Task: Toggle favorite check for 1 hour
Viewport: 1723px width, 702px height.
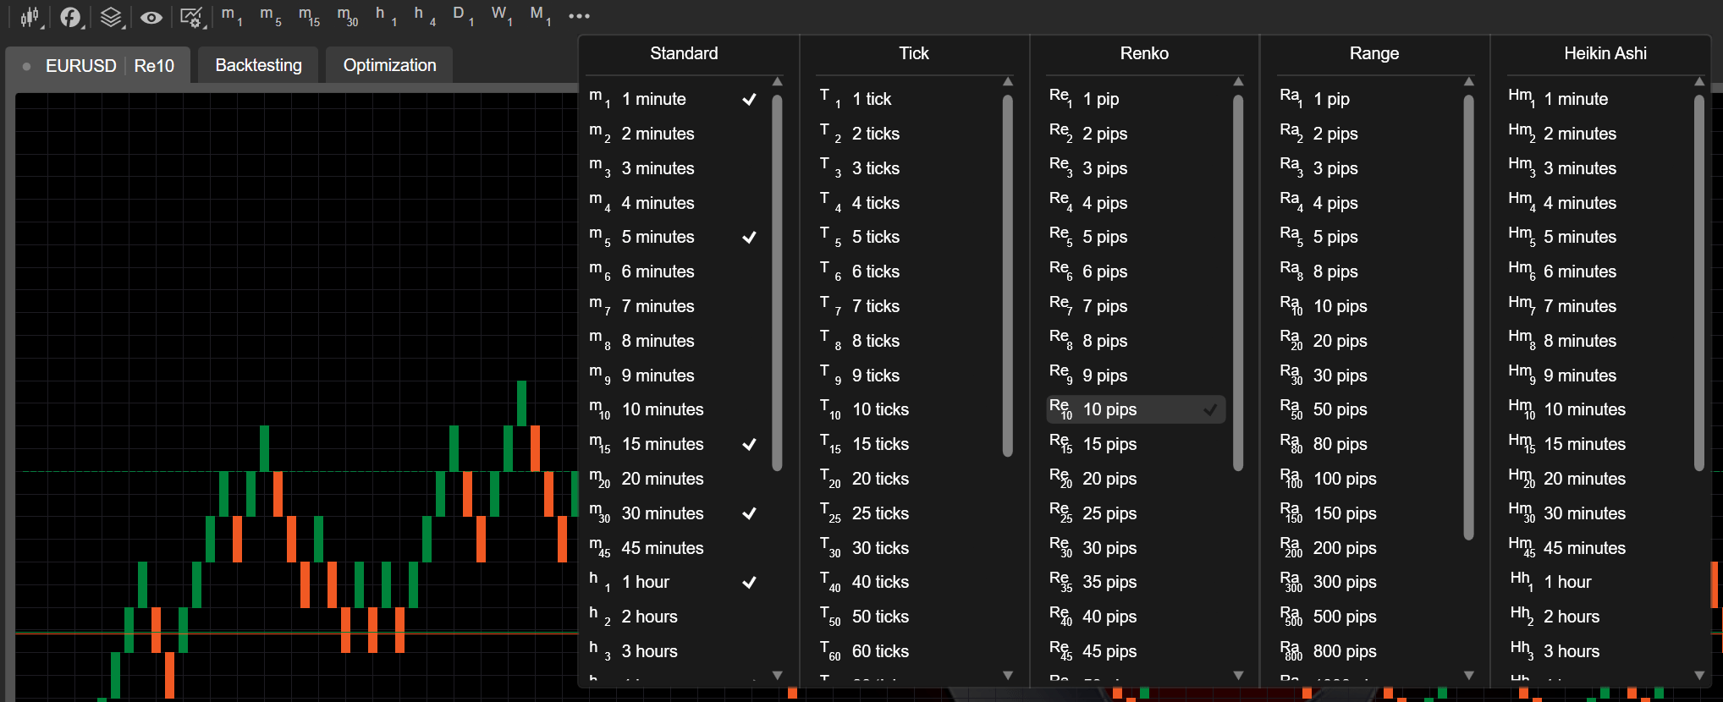Action: [x=749, y=582]
